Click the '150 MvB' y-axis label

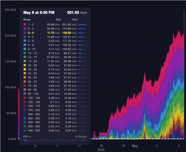(10, 62)
